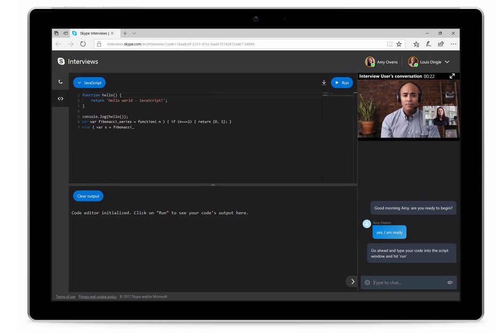
Task: Add page to favorites with star icon
Action: 399,44
